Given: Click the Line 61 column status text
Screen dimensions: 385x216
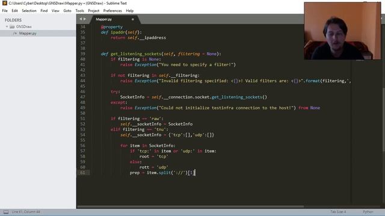Looking at the screenshot, I should pyautogui.click(x=26, y=212).
